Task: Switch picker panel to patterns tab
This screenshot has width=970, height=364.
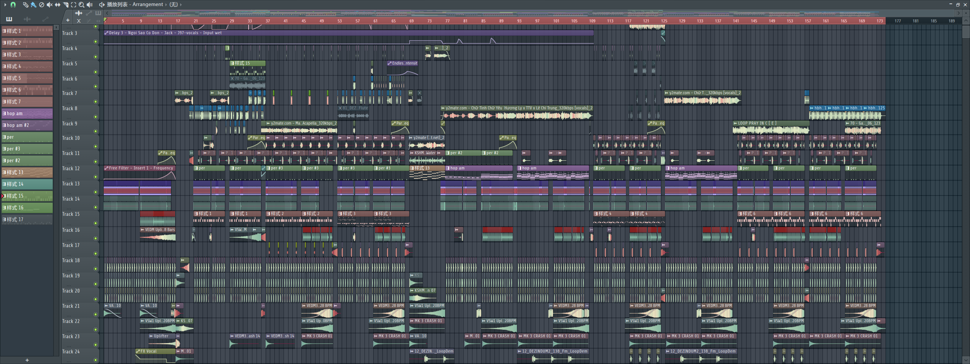Action: (9, 19)
